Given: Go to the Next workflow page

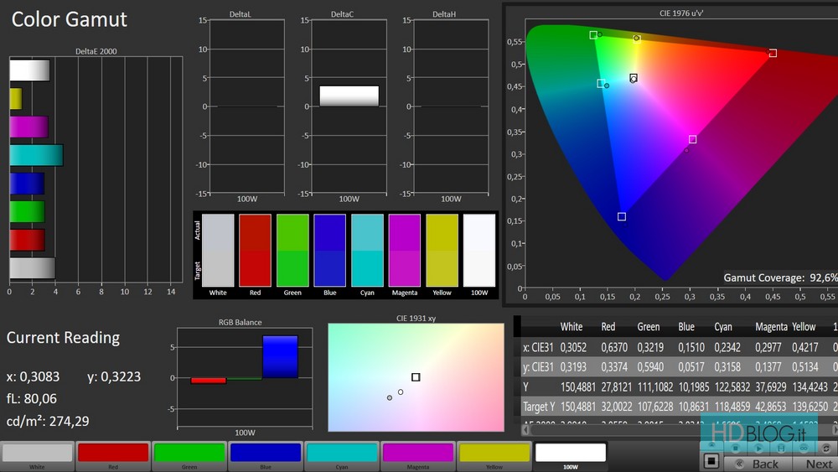Looking at the screenshot, I should pyautogui.click(x=819, y=464).
